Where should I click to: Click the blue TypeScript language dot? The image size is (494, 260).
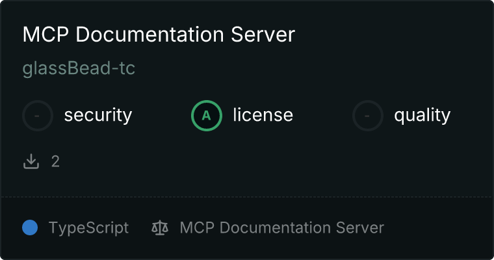(30, 227)
